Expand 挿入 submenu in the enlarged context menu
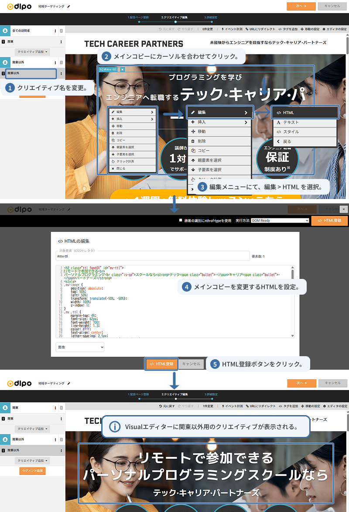 coord(219,122)
